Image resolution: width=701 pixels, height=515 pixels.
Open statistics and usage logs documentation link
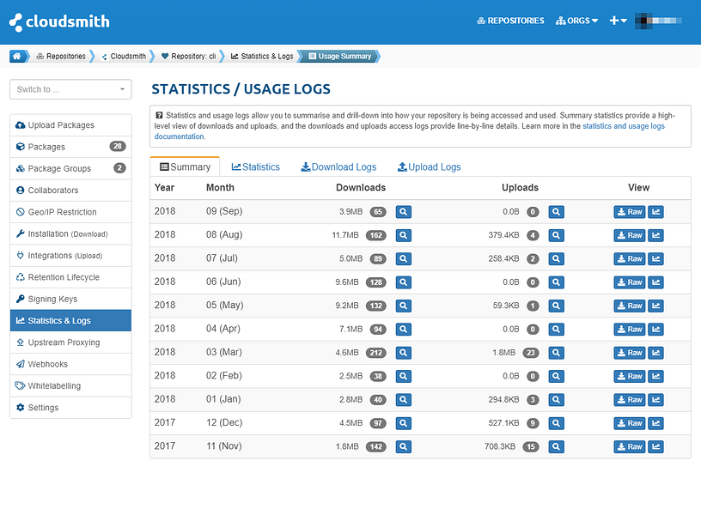[623, 126]
